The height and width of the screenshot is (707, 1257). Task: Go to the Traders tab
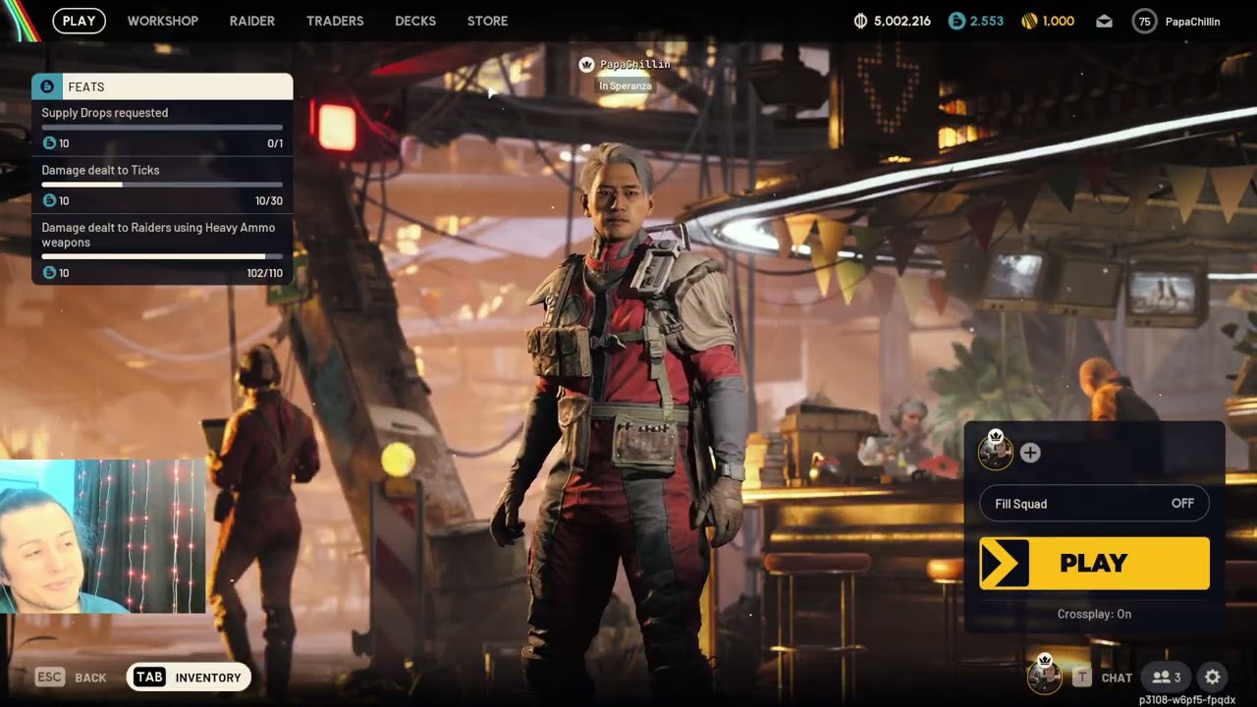[335, 21]
